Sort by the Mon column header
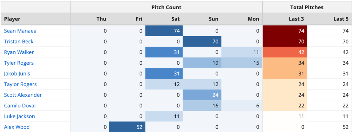The image size is (352, 132). click(253, 19)
